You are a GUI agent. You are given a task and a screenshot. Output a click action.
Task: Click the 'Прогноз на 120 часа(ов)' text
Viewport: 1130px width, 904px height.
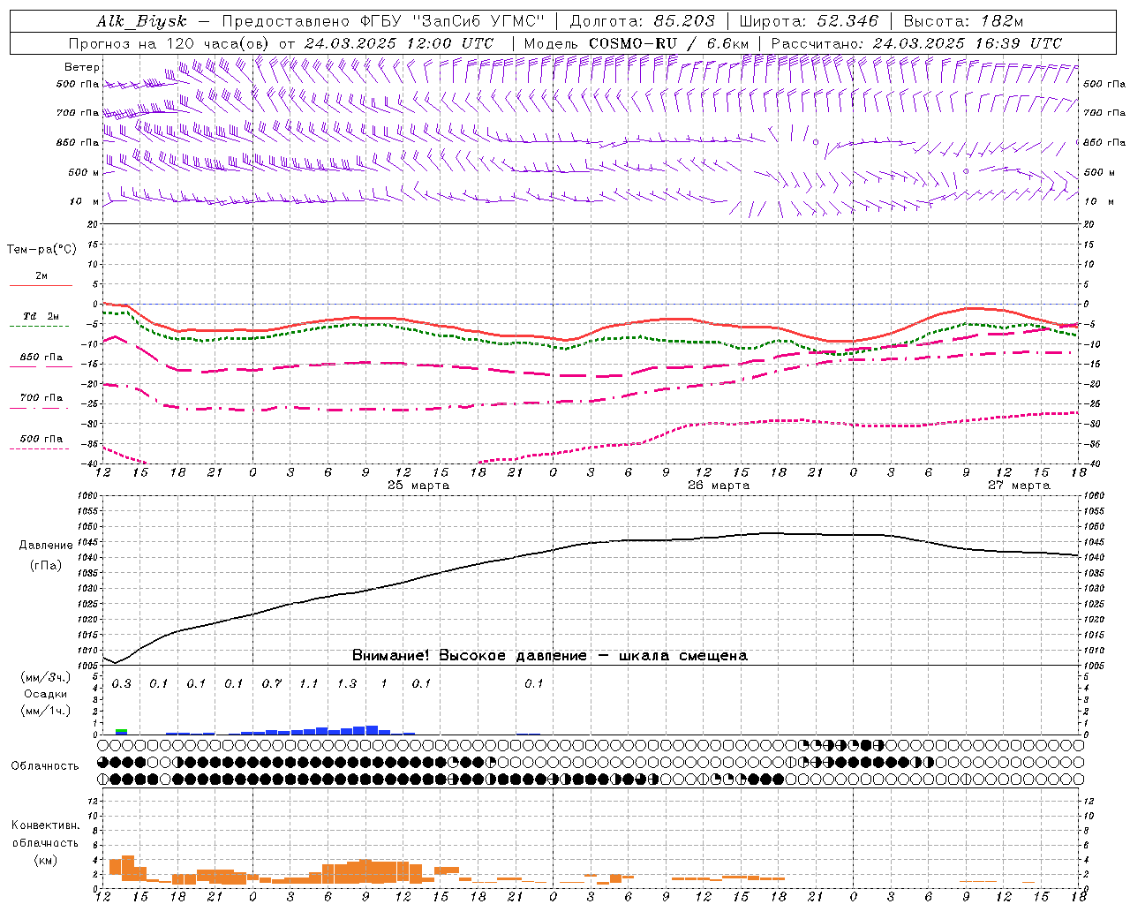170,43
